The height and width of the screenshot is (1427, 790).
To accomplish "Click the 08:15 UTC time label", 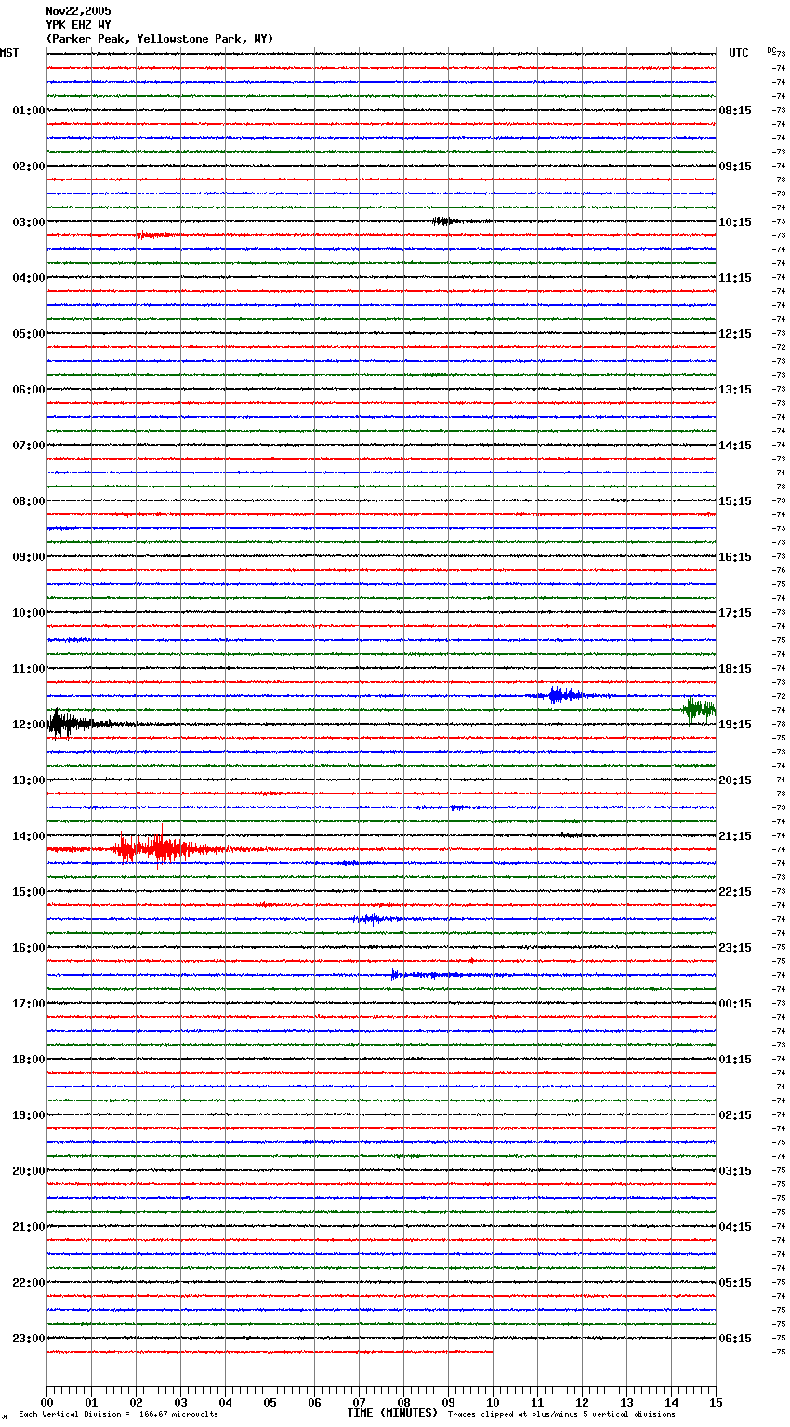I will click(x=735, y=111).
